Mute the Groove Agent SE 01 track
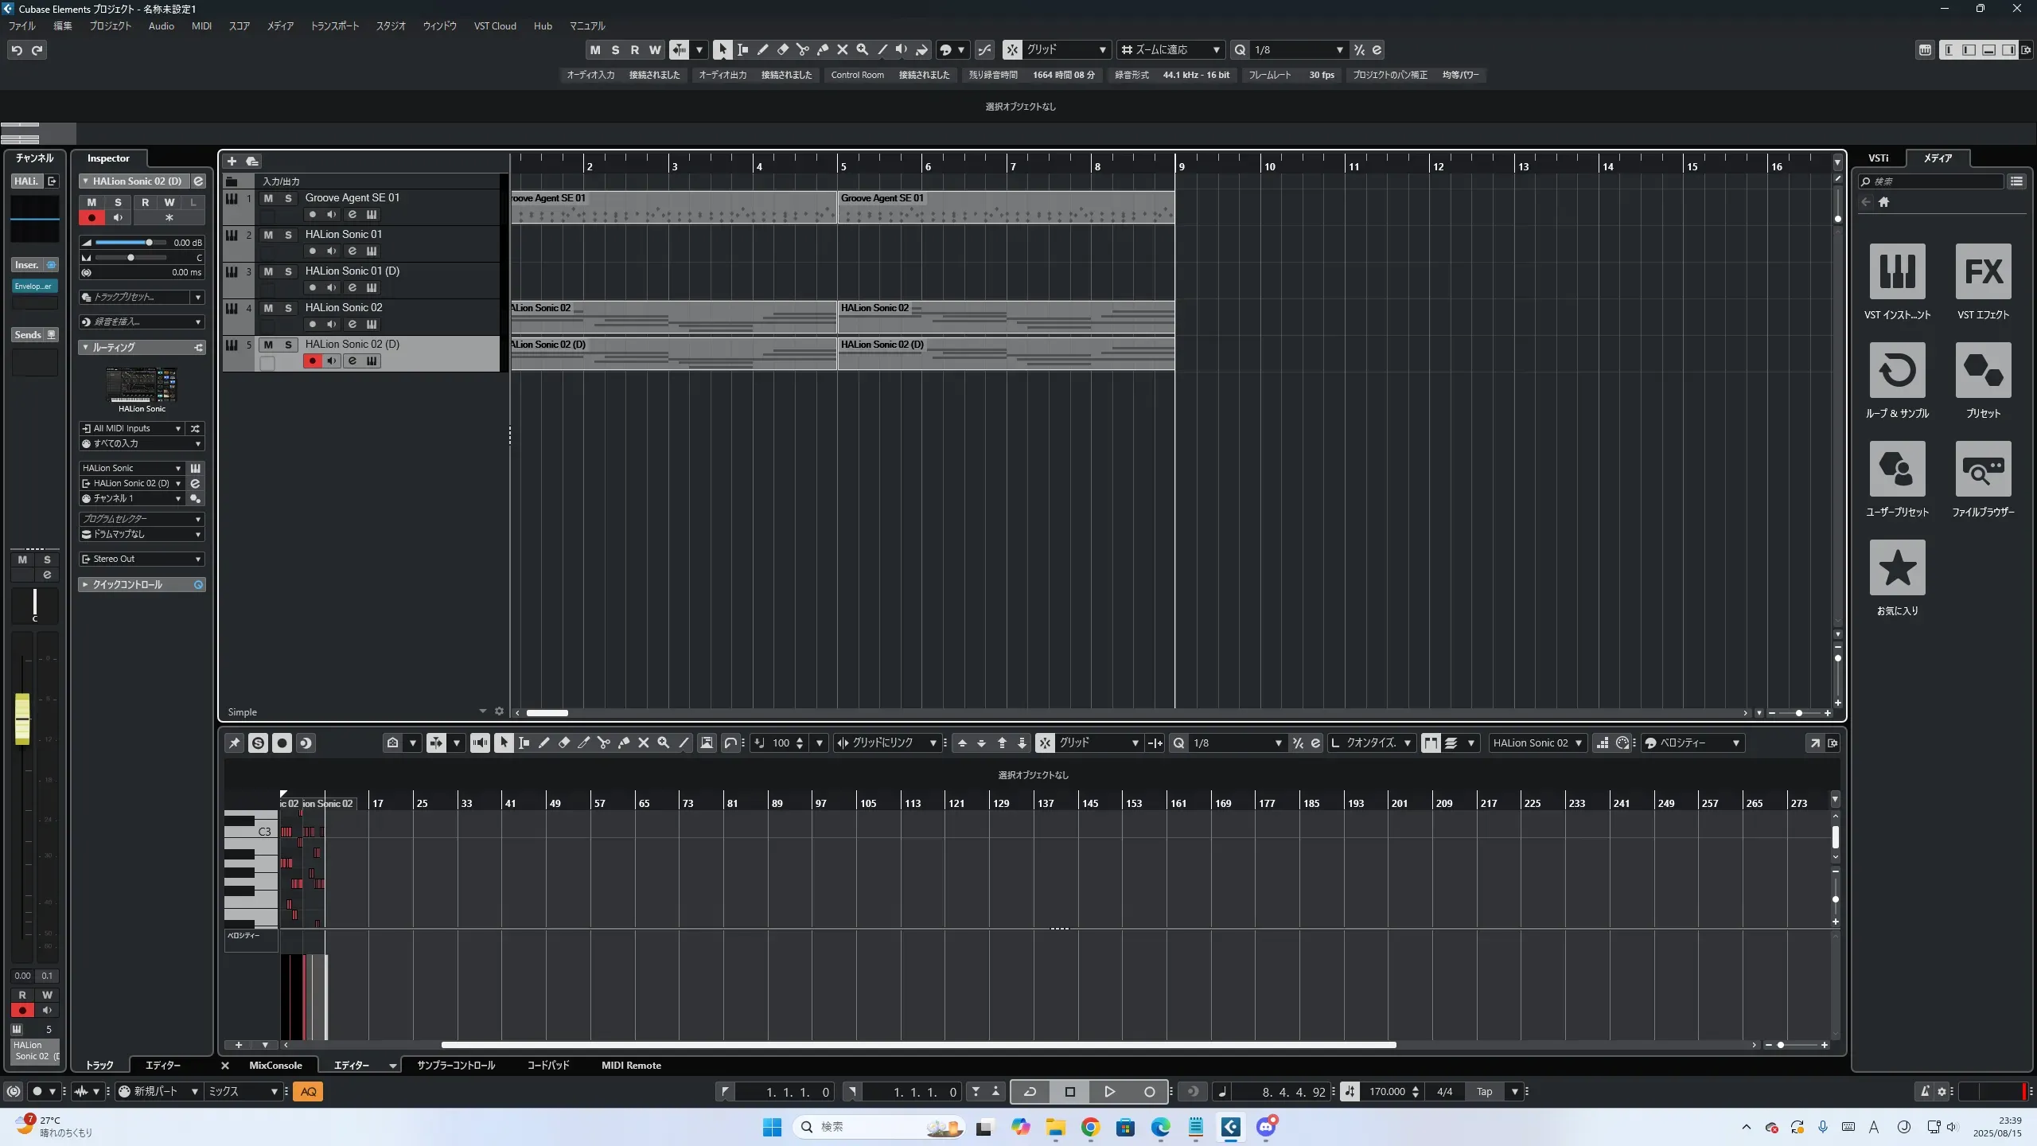 [x=268, y=198]
